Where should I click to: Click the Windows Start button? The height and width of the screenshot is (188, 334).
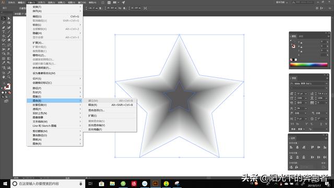click(5, 183)
